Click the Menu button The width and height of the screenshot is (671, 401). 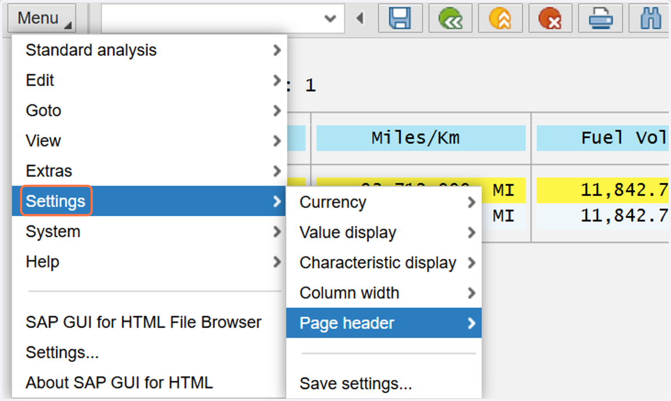42,18
